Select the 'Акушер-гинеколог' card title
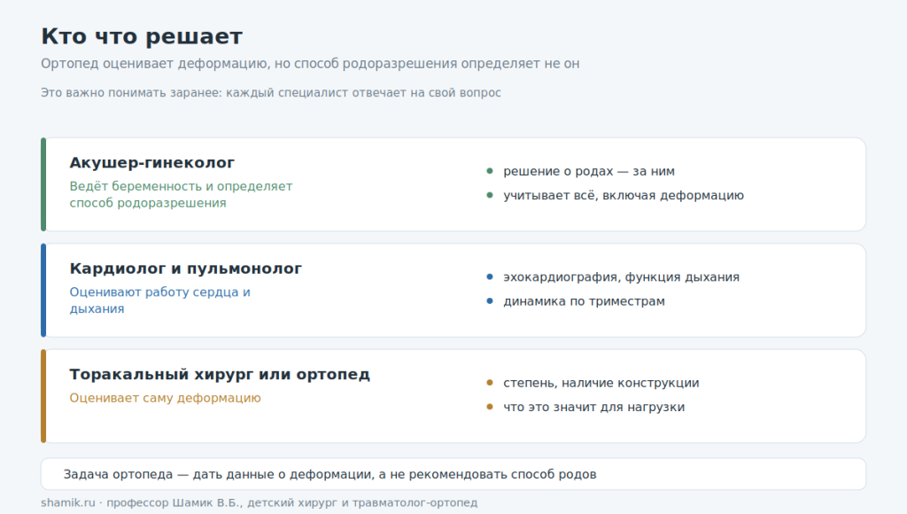The width and height of the screenshot is (907, 514). click(x=152, y=163)
